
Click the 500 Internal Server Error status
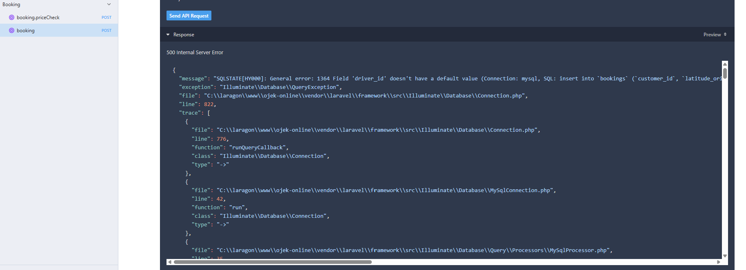tap(195, 53)
